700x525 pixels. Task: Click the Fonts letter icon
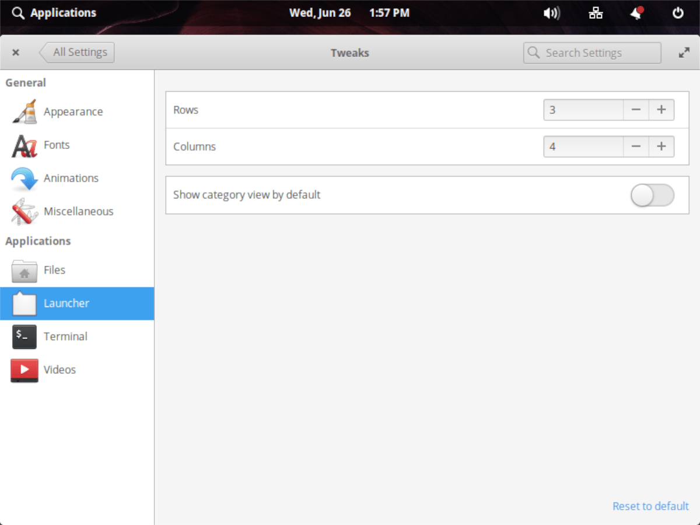(24, 145)
